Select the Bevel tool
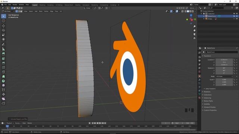 tap(3, 63)
